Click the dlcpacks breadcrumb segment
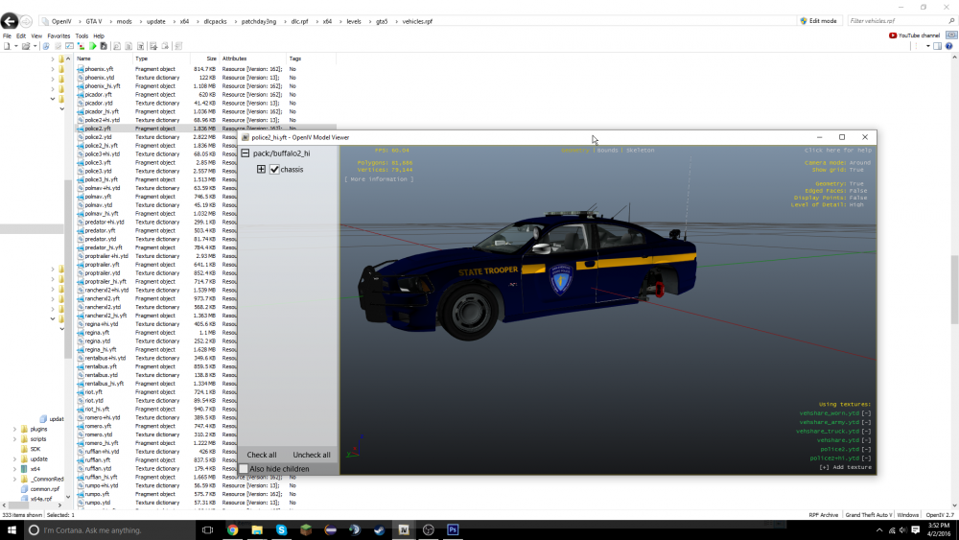959x540 pixels. 215,21
